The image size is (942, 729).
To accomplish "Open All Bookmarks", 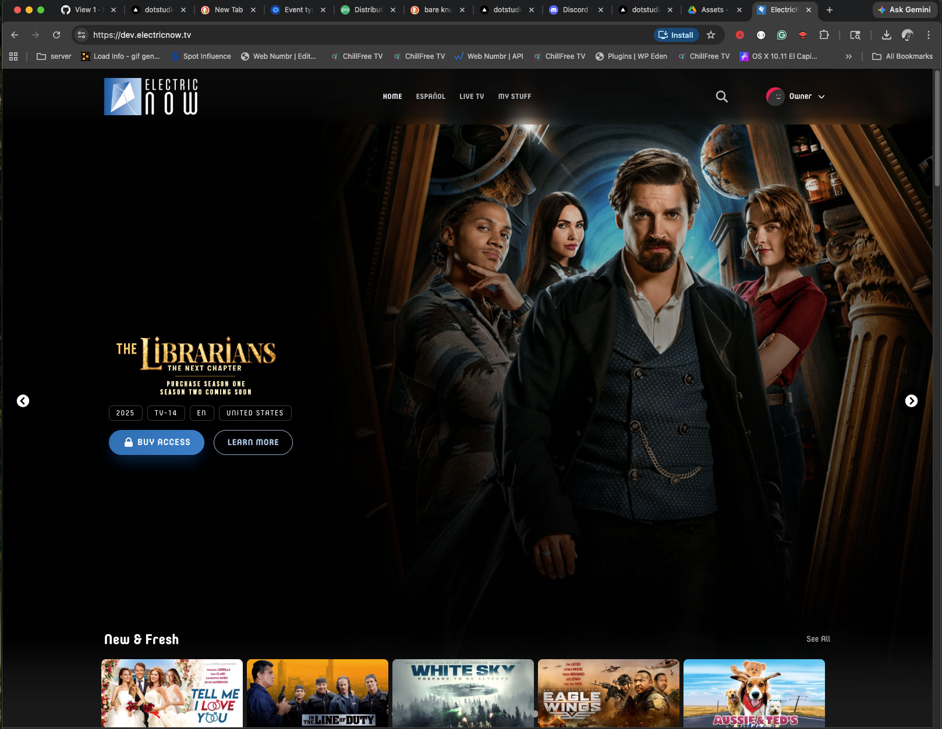I will (x=902, y=56).
